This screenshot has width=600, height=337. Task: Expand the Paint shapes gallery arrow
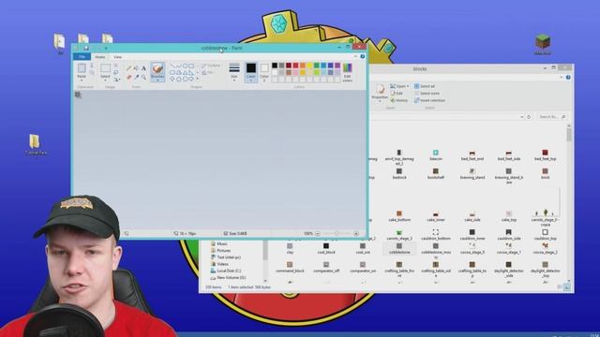tap(198, 79)
